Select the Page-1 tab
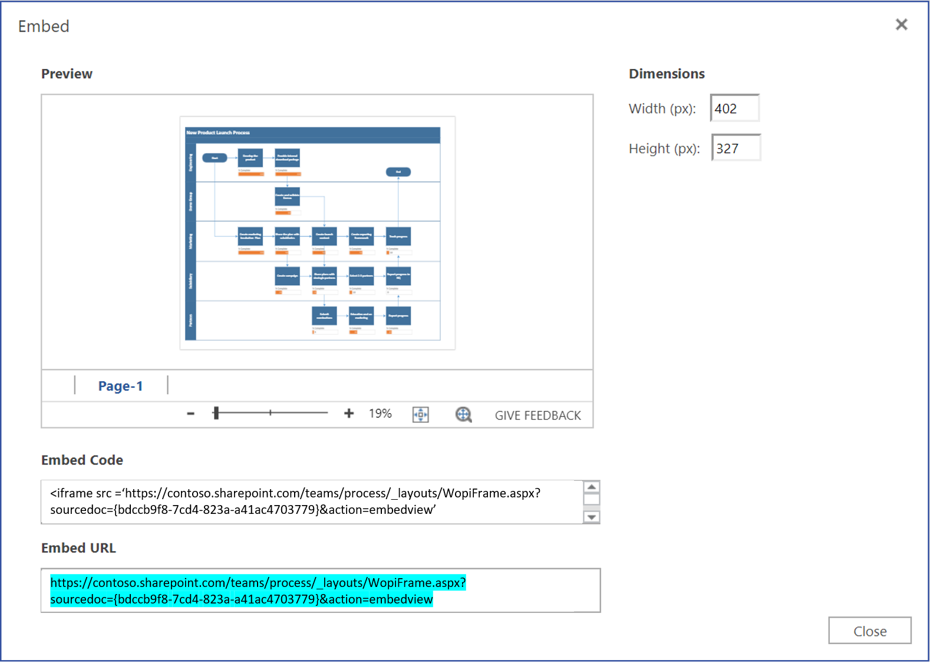Image resolution: width=930 pixels, height=663 pixels. [120, 386]
